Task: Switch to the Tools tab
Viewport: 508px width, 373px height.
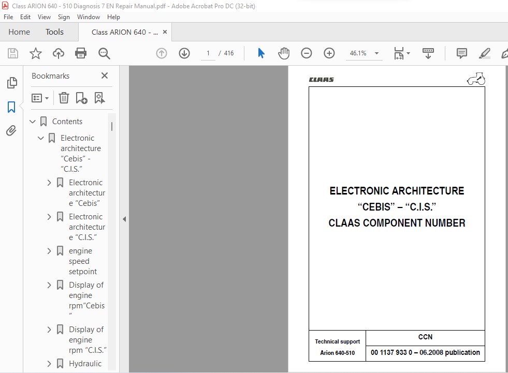Action: [x=54, y=32]
